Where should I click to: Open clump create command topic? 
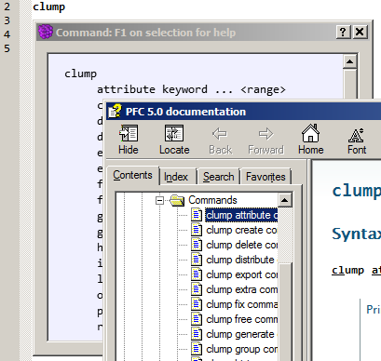click(x=241, y=230)
